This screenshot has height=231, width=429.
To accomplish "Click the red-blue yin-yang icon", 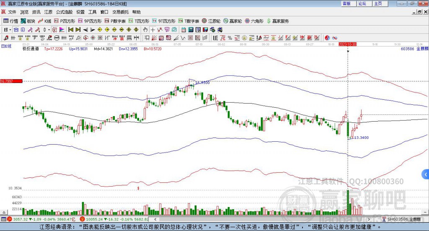I will (327, 38).
